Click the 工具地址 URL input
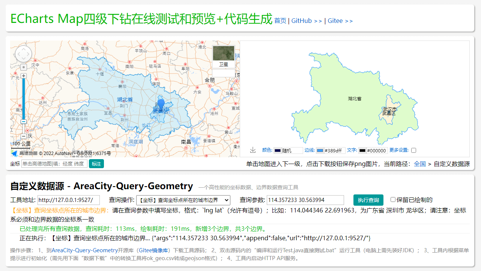The height and width of the screenshot is (271, 481). 69,200
